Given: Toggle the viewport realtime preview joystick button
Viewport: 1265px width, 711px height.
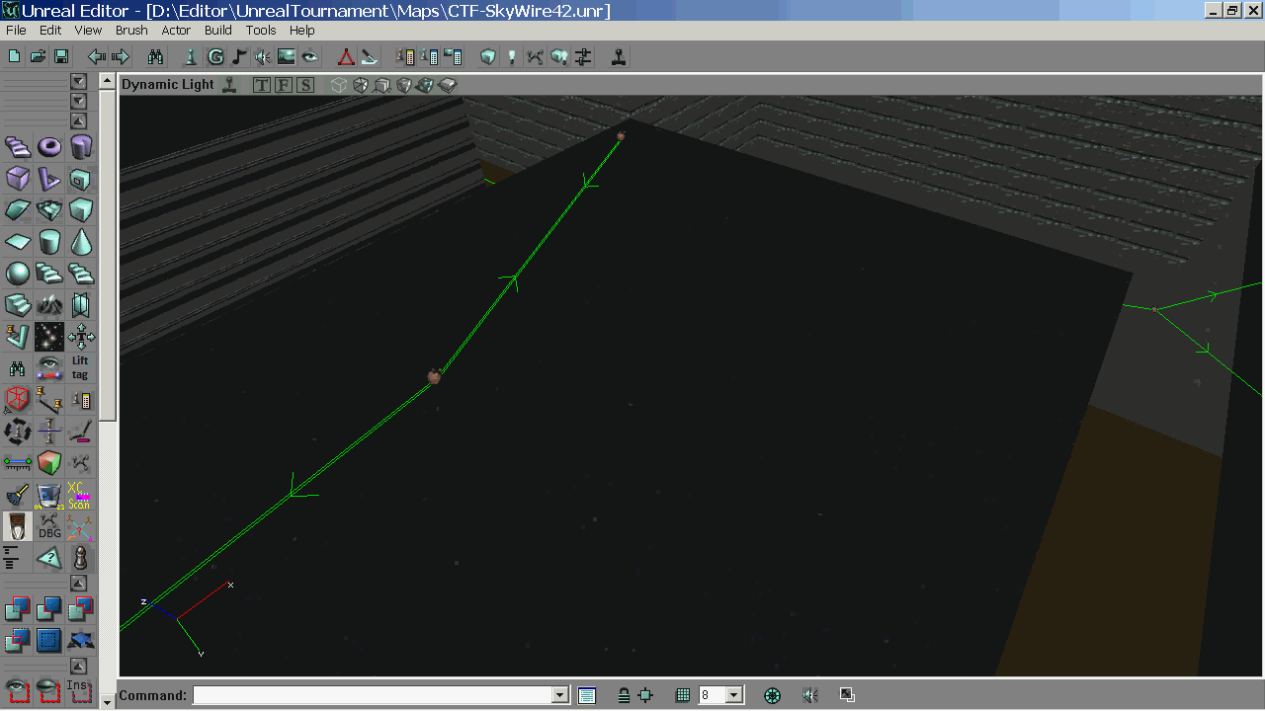Looking at the screenshot, I should coord(229,85).
